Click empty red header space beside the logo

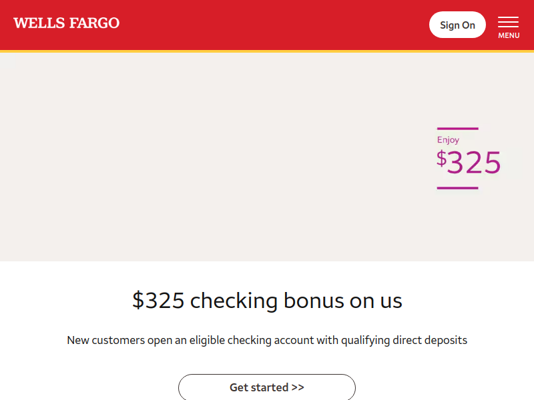pyautogui.click(x=267, y=25)
